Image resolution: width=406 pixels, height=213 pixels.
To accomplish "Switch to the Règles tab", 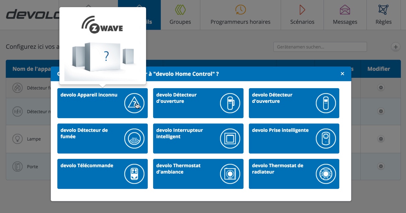I will click(384, 15).
